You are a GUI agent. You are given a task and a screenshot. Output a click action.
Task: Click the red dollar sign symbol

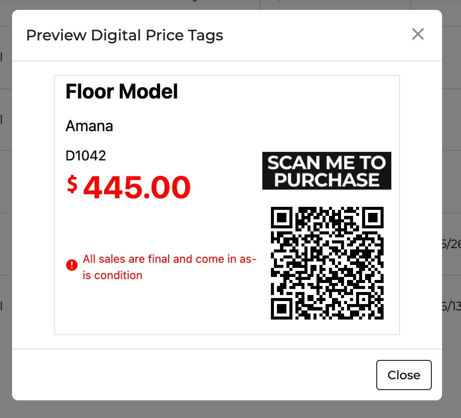[x=73, y=184]
